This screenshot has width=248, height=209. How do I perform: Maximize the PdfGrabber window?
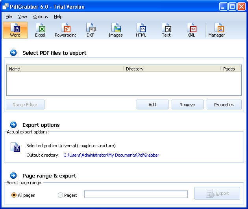coord(232,7)
